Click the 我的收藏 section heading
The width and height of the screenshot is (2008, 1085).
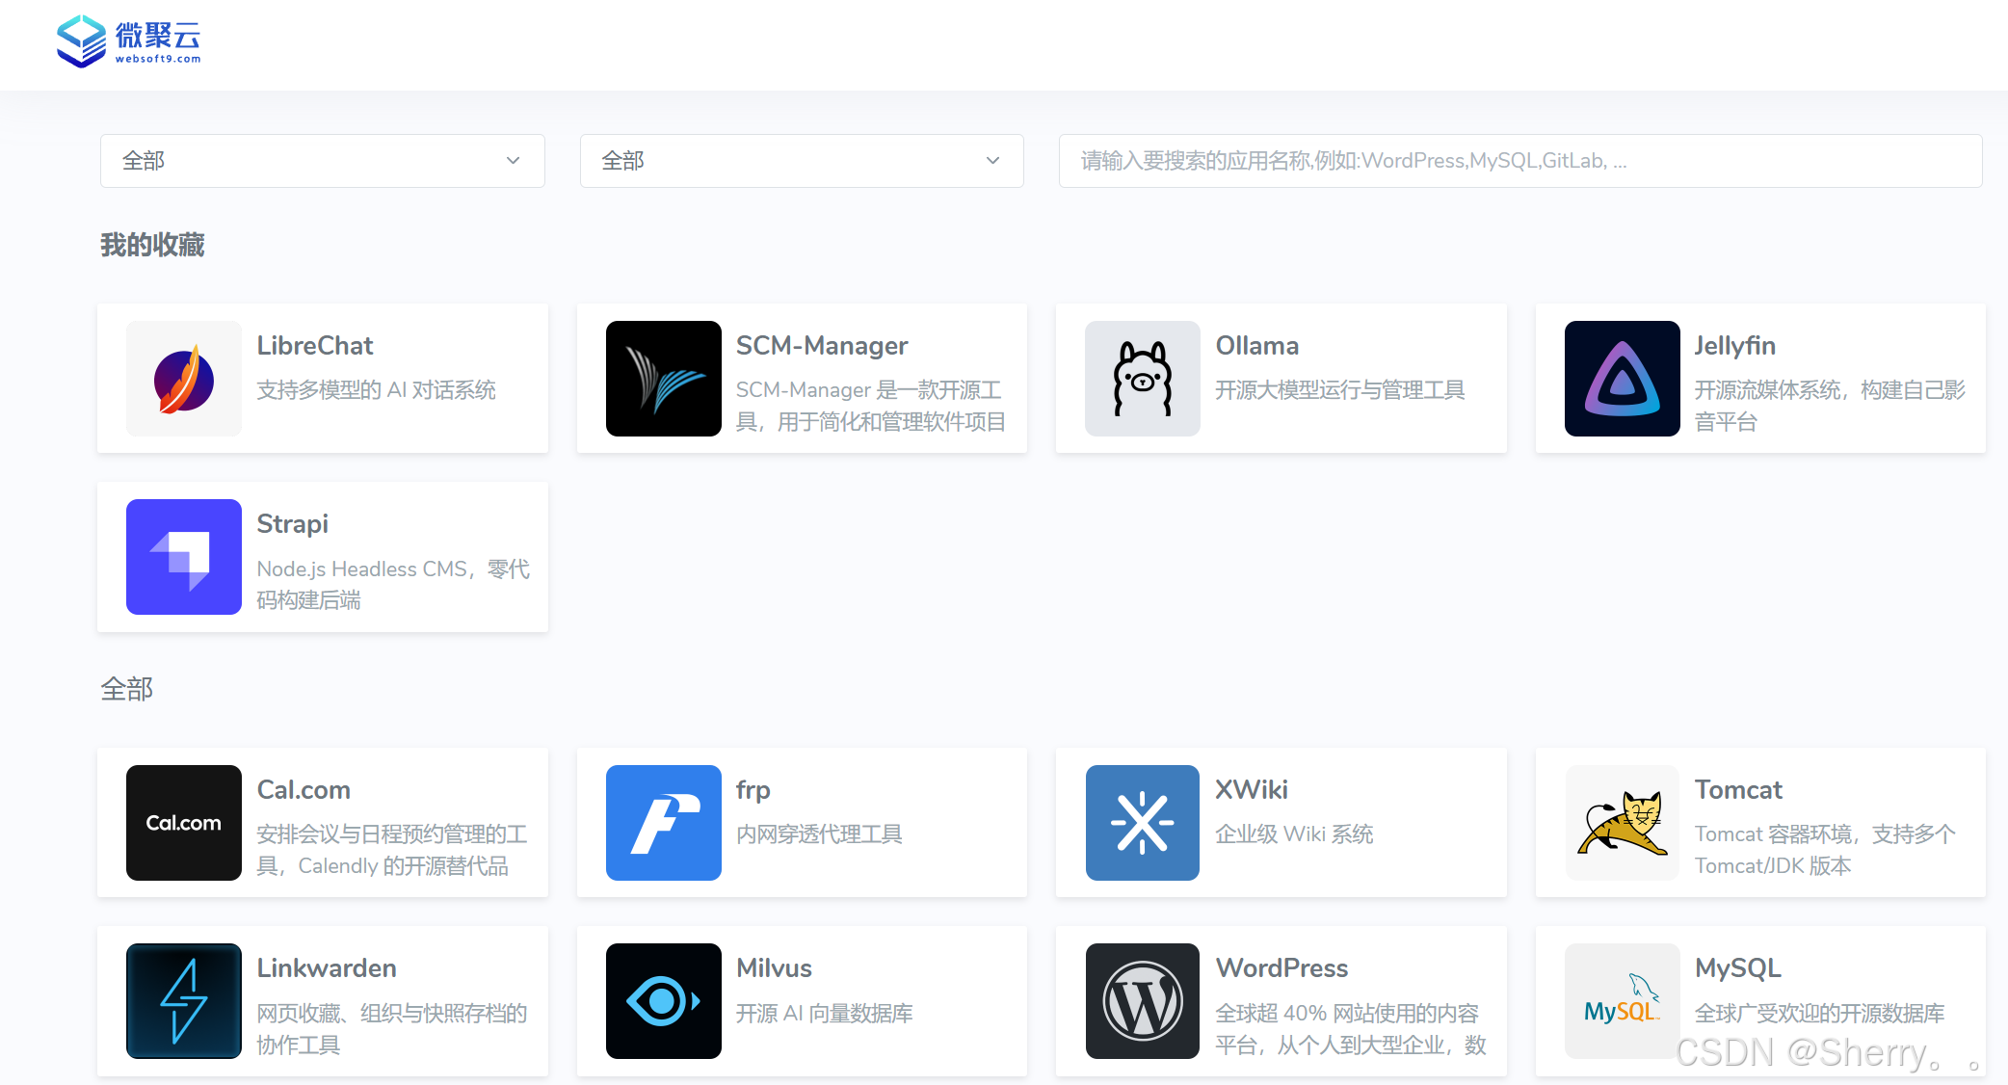[152, 246]
